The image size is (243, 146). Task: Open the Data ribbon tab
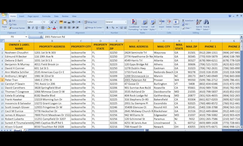pos(56,16)
